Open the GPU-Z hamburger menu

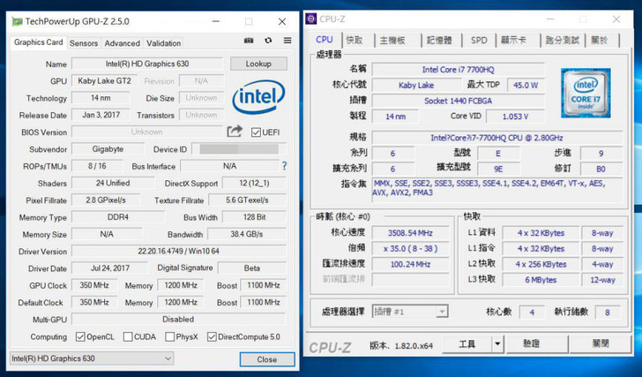[x=287, y=40]
